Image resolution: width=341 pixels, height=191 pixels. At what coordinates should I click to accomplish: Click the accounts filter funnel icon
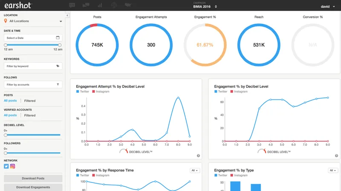pos(58,84)
